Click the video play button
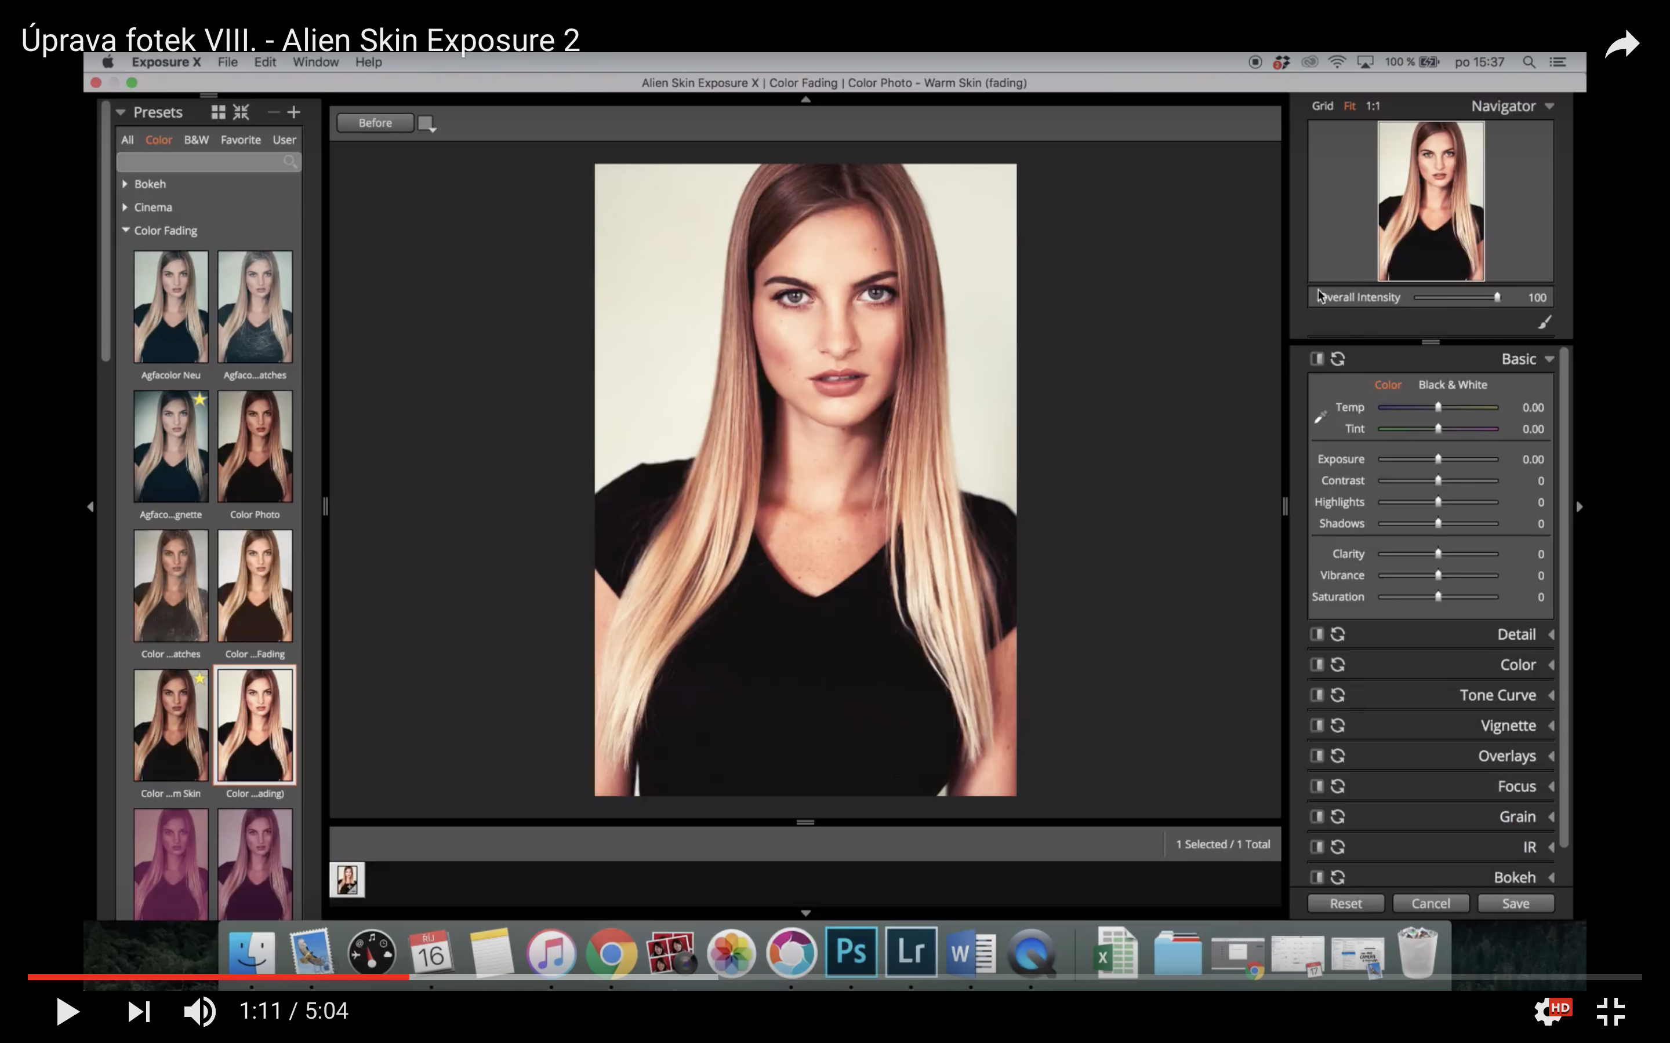1670x1043 pixels. (67, 1011)
